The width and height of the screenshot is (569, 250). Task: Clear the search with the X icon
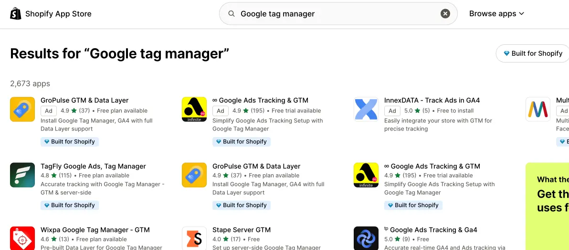click(x=445, y=14)
